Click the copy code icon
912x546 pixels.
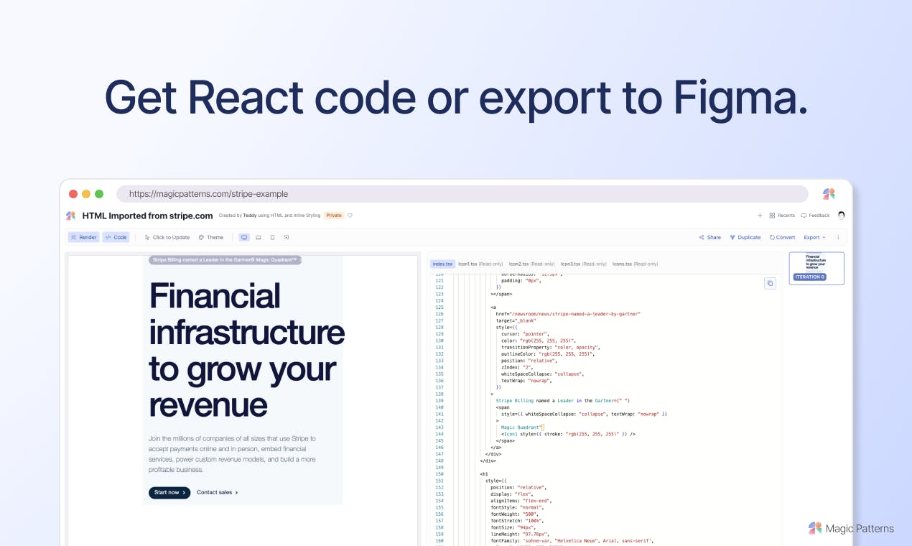pyautogui.click(x=770, y=283)
